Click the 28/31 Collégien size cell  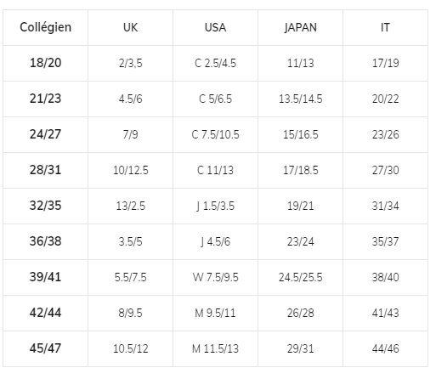(x=45, y=170)
